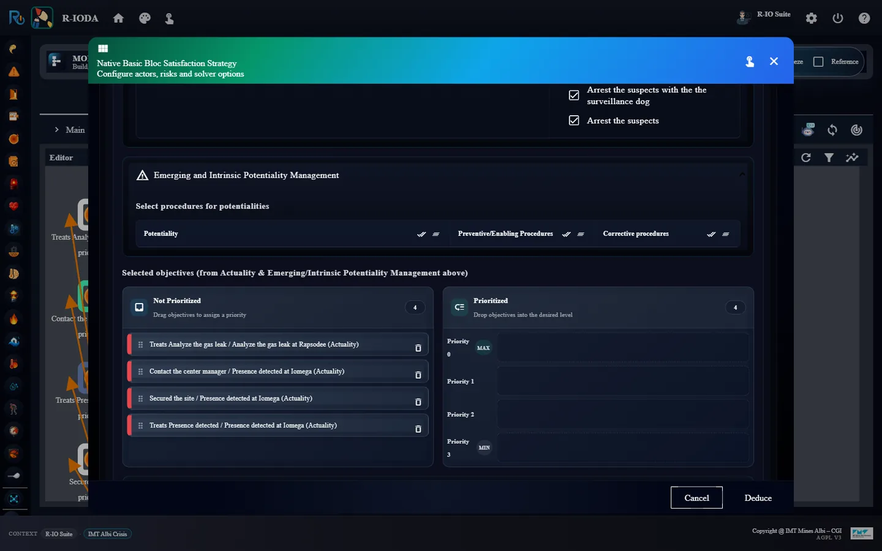This screenshot has width=882, height=551.
Task: Open the Home page icon
Action: coord(118,18)
